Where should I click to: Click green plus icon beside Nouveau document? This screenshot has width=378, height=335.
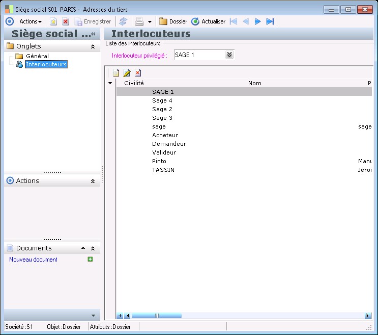(x=90, y=260)
